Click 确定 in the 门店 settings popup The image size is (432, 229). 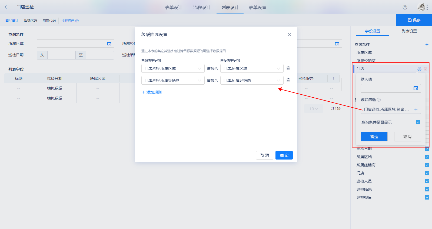(x=374, y=137)
